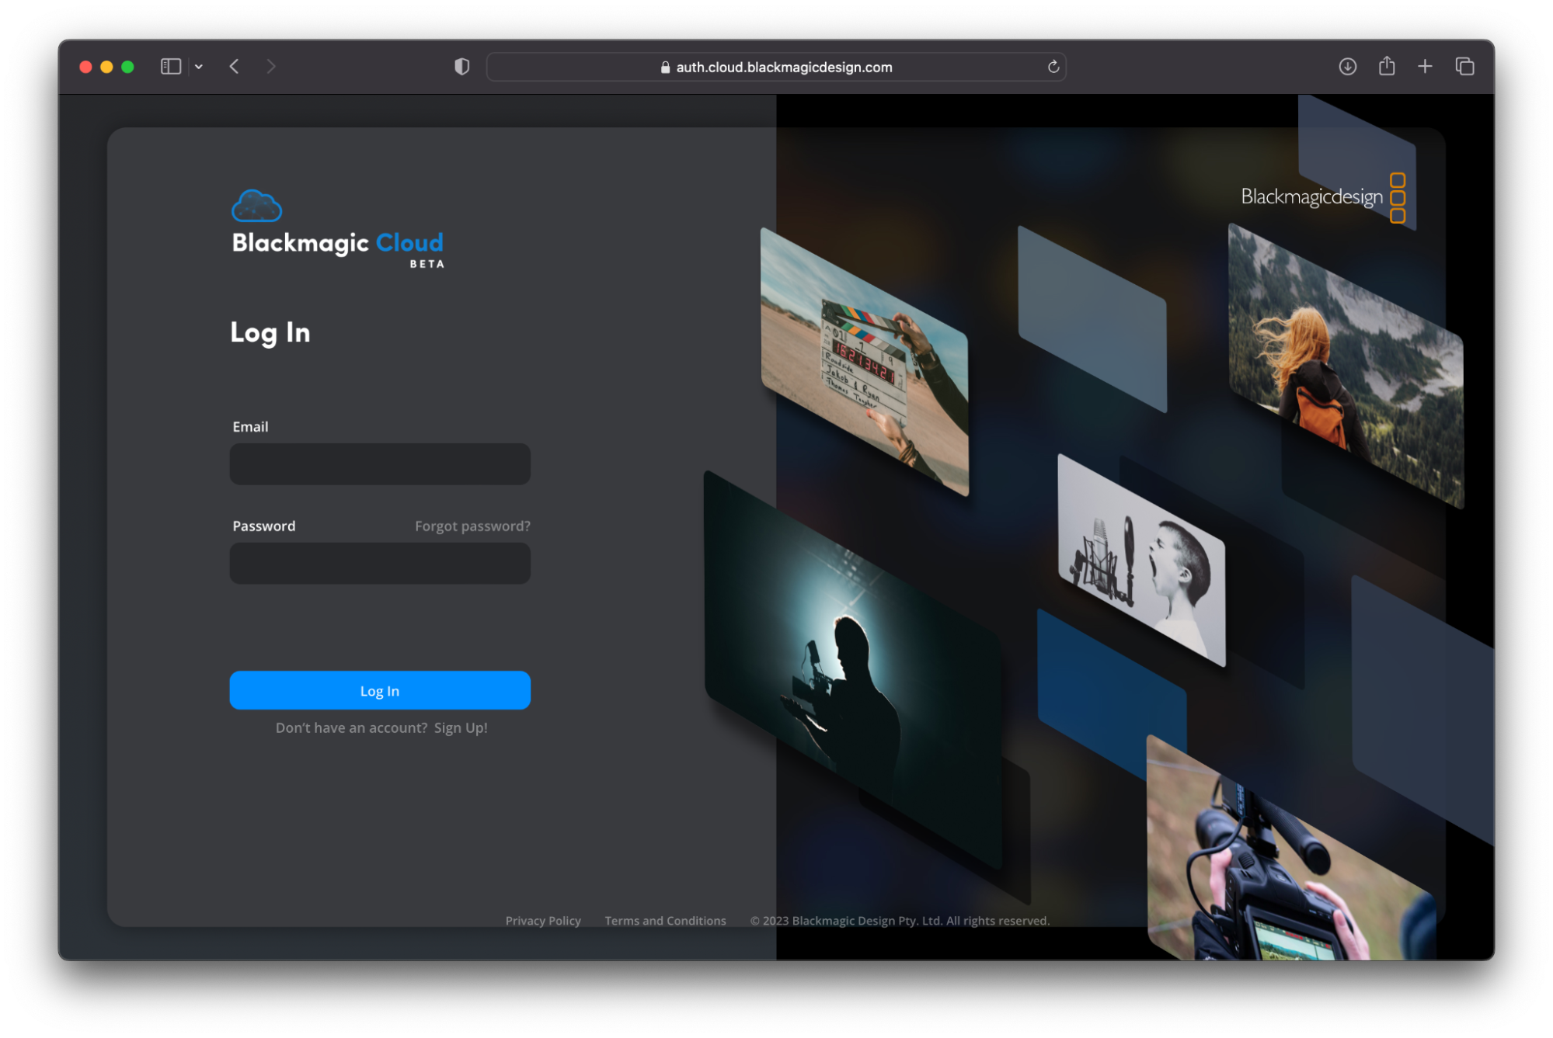Show downloads in Safari toolbar

pos(1347,67)
